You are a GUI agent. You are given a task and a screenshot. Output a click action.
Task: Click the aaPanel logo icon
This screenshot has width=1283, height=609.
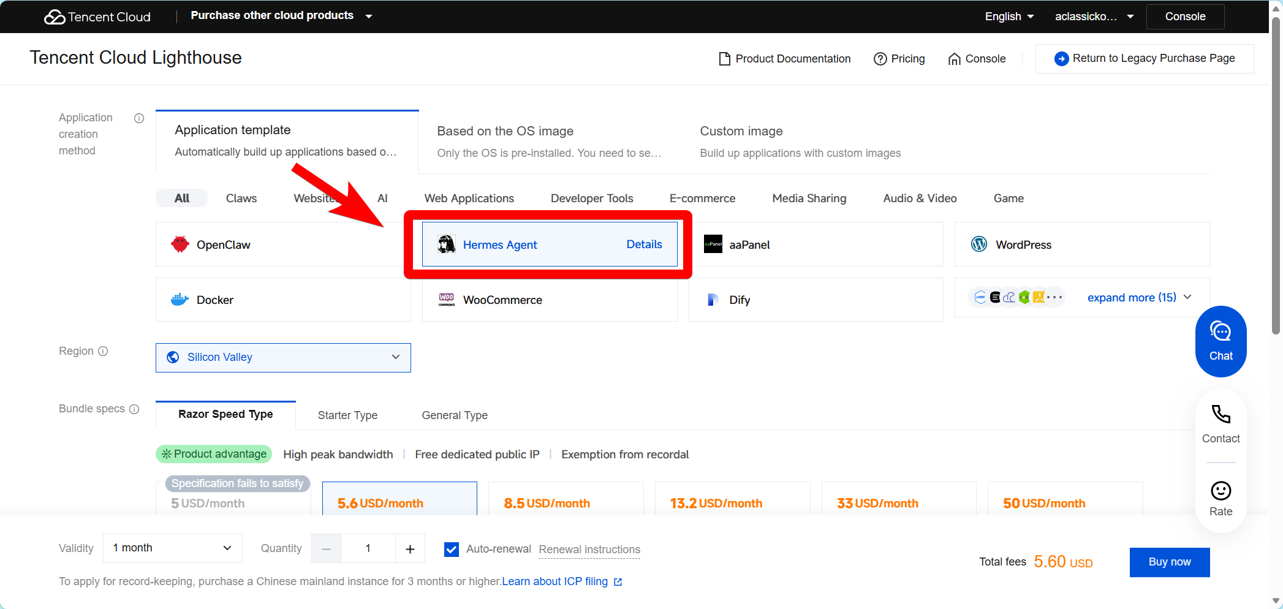pyautogui.click(x=713, y=244)
